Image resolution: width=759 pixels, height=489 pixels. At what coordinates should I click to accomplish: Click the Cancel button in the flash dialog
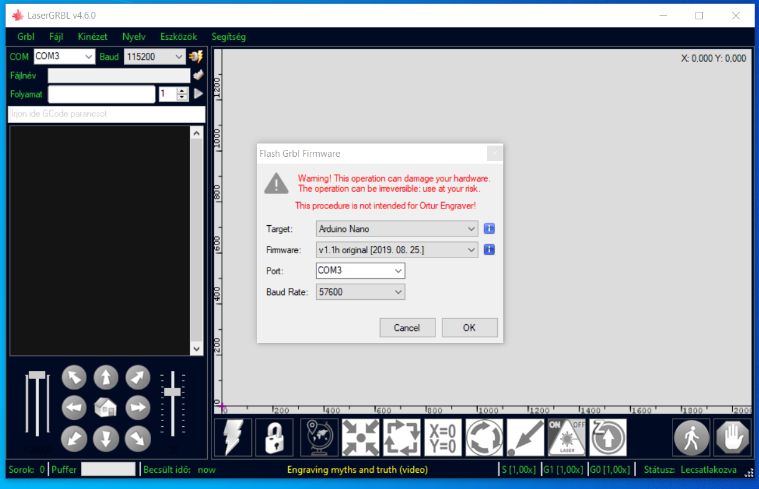pyautogui.click(x=407, y=328)
